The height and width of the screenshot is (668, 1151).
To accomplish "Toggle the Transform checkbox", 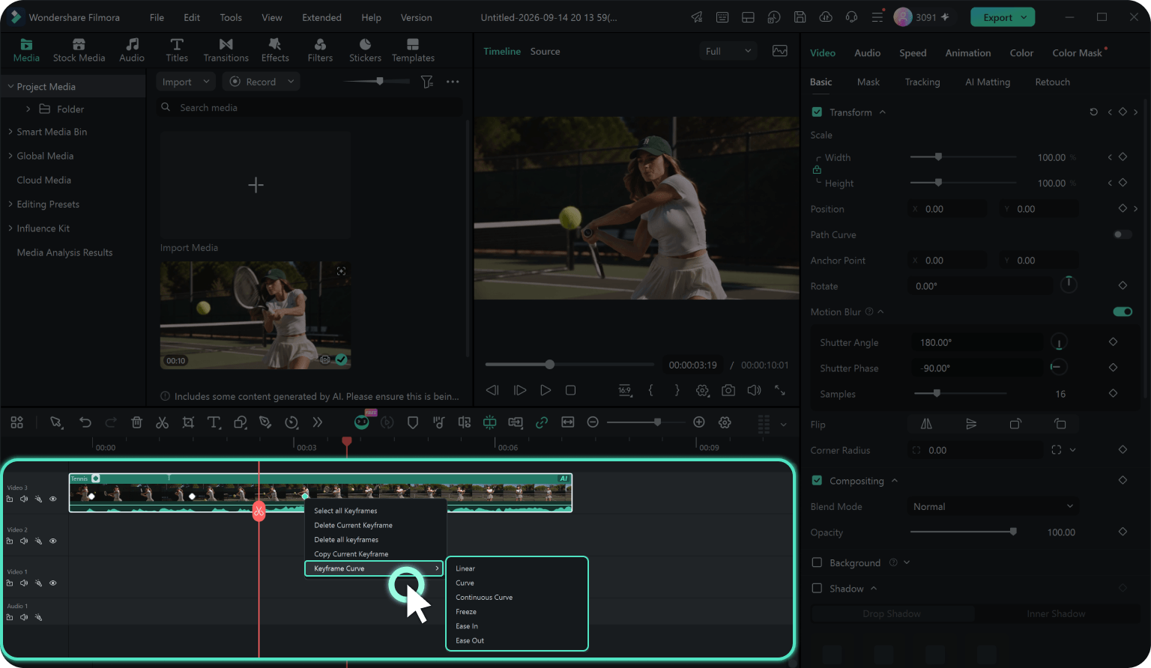I will (817, 112).
